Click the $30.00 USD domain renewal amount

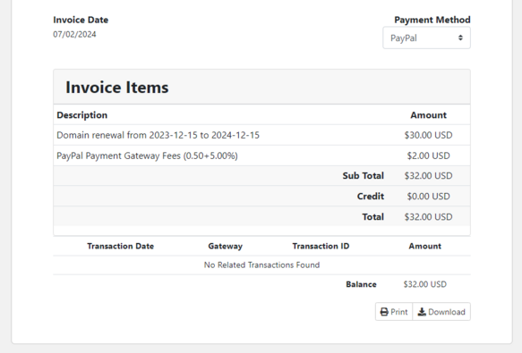(x=428, y=135)
